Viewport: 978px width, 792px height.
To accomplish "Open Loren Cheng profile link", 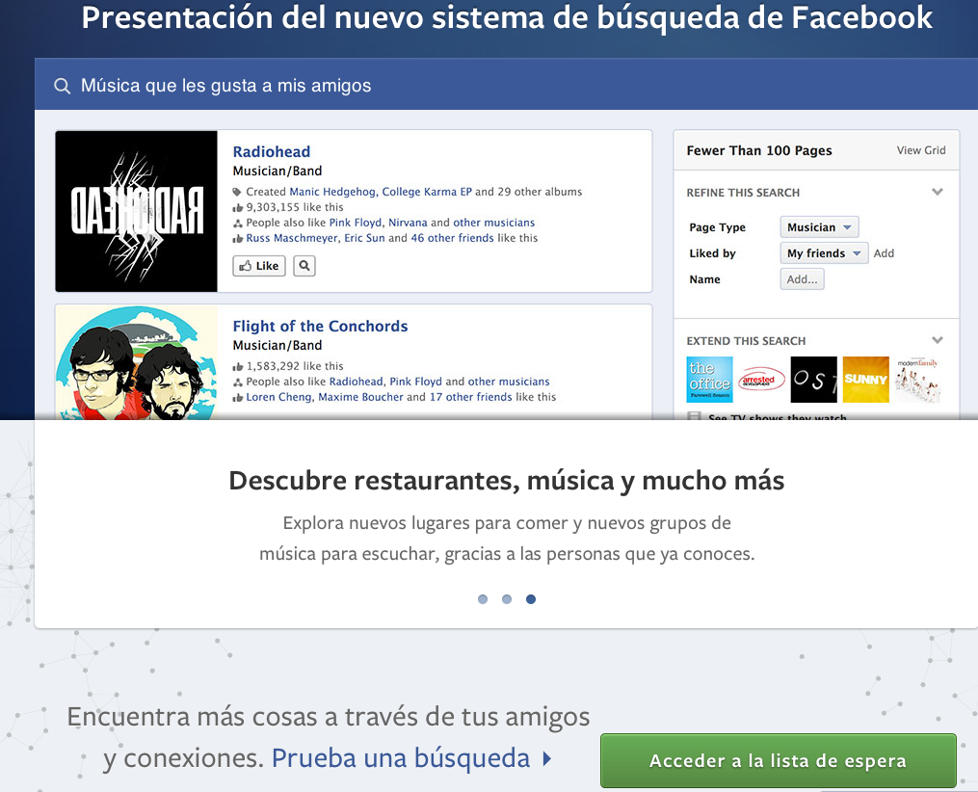I will (278, 397).
